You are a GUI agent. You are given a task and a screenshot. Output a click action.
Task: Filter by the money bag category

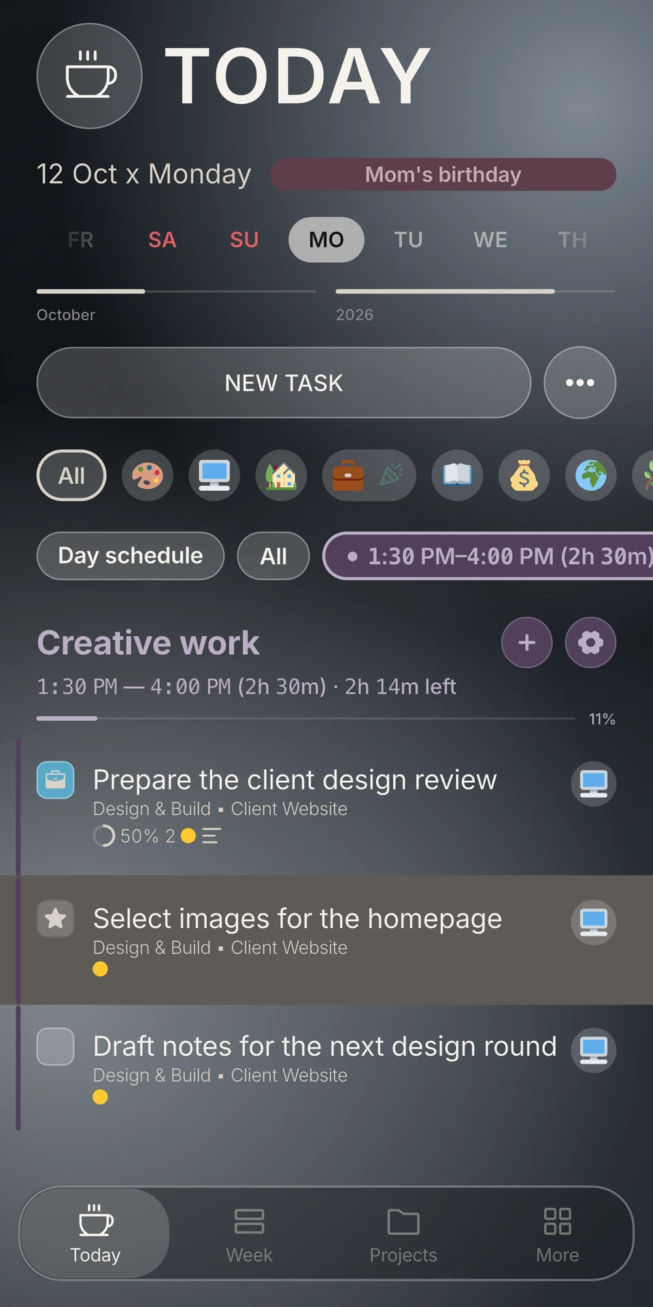tap(524, 475)
